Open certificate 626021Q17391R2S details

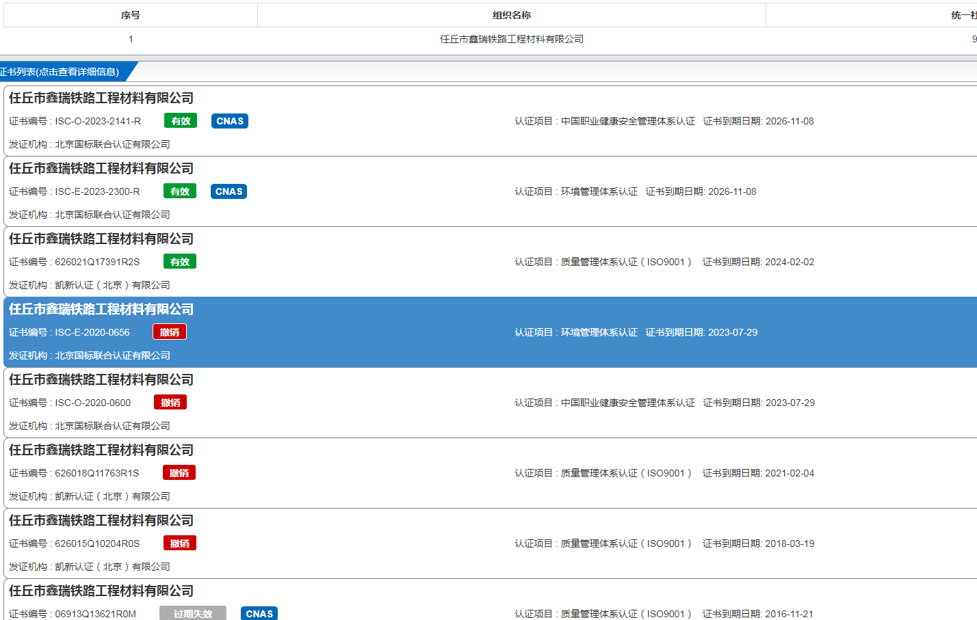click(x=490, y=262)
